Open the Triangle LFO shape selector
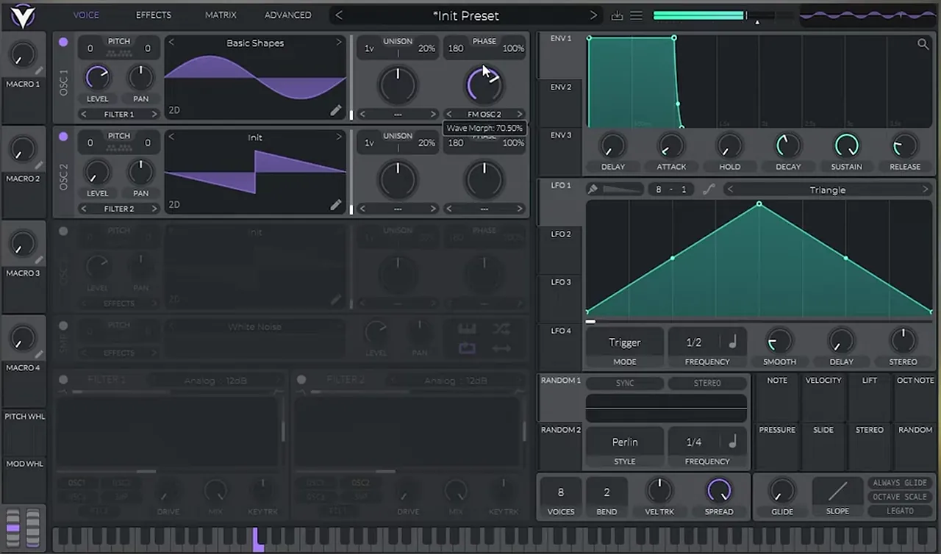 (828, 190)
